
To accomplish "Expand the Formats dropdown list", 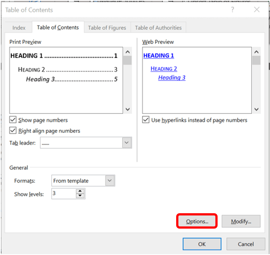I will pyautogui.click(x=110, y=181).
